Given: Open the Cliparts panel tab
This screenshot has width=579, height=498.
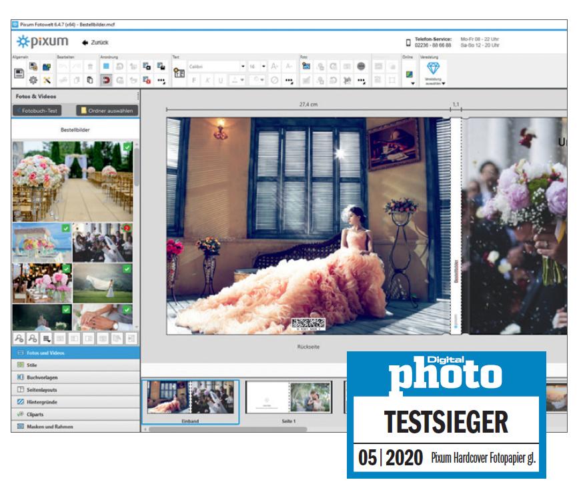Looking at the screenshot, I should pyautogui.click(x=75, y=414).
